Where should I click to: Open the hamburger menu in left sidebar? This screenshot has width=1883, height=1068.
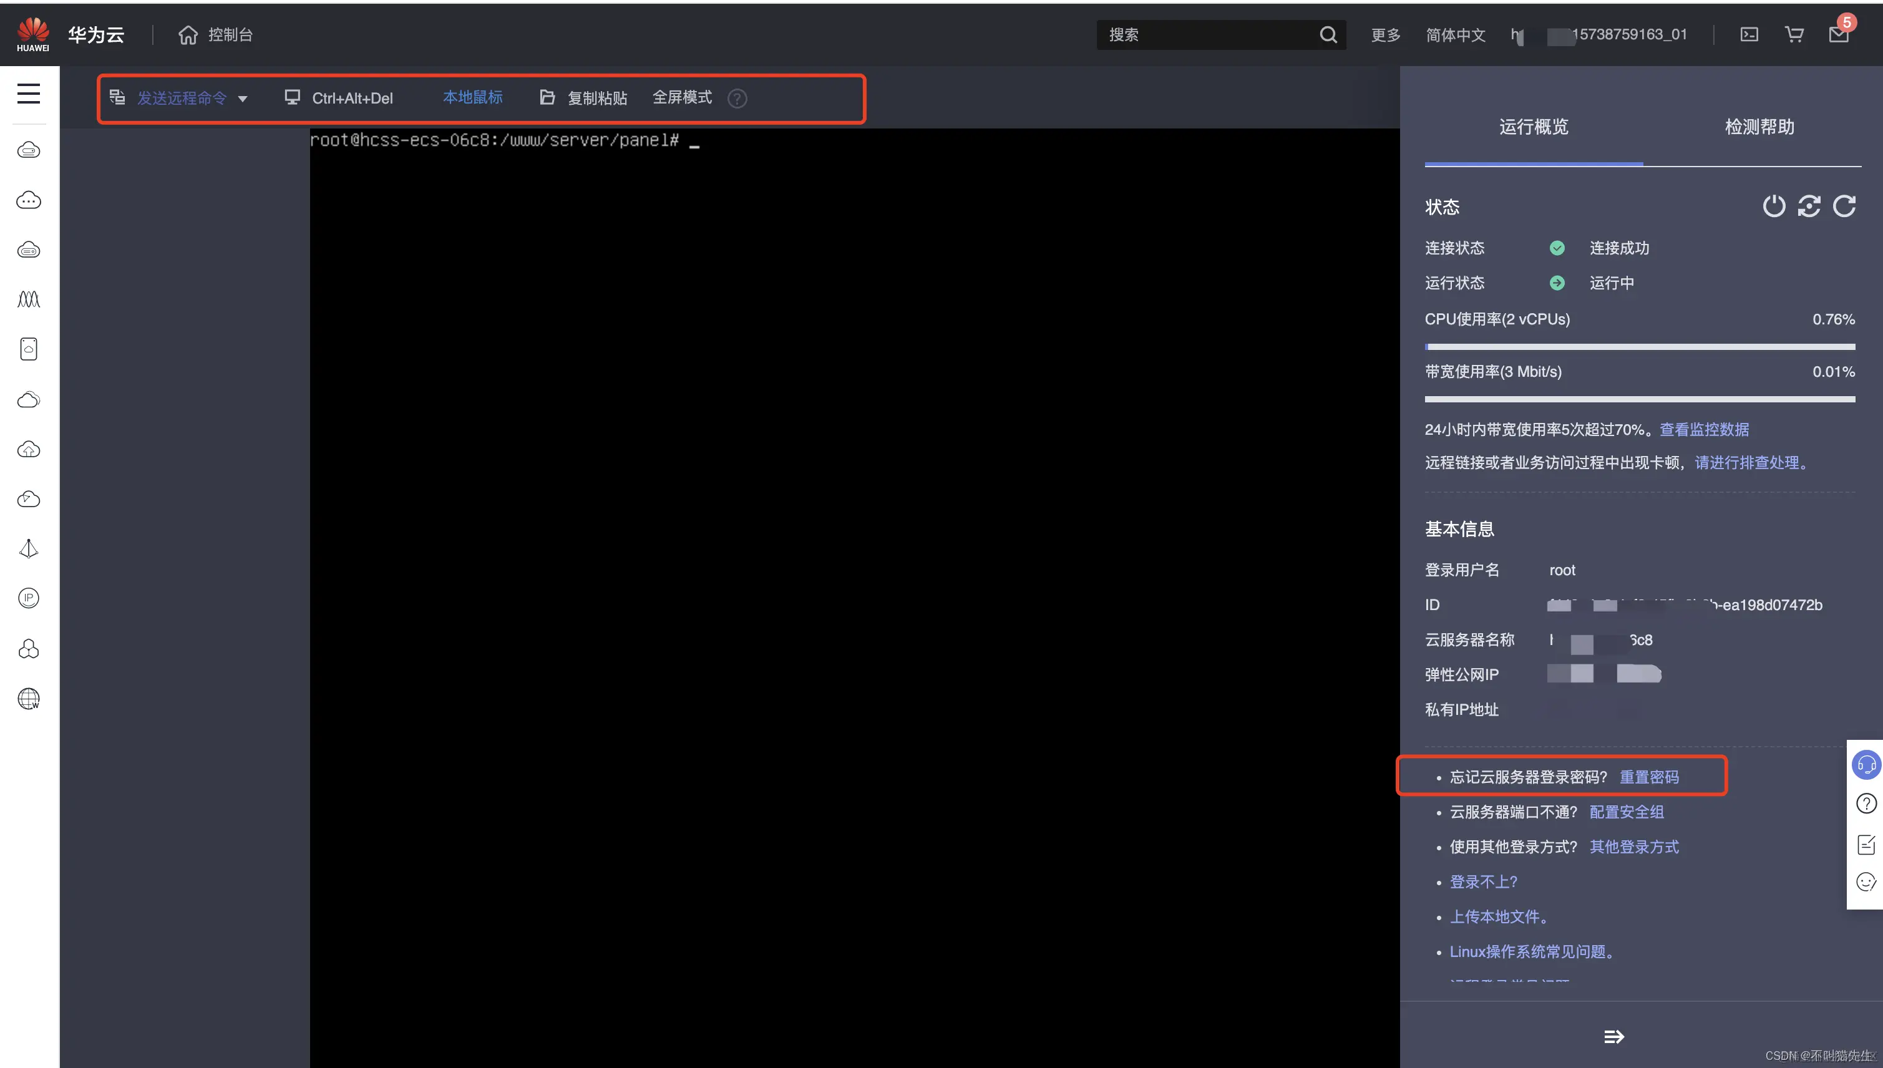29,93
